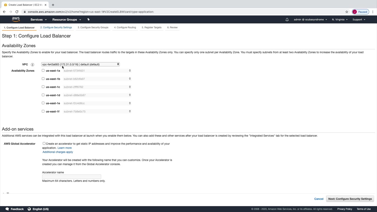Image resolution: width=377 pixels, height=212 pixels.
Task: Open the Additional charges apply link
Action: pos(58,152)
